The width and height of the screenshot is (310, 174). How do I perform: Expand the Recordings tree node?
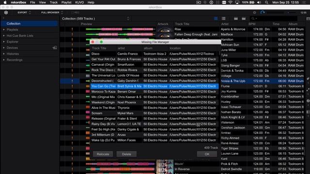tap(4, 60)
